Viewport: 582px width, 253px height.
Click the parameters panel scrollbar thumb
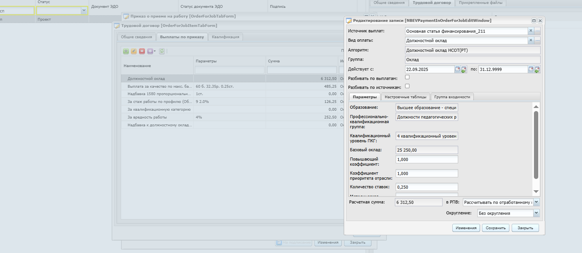[536, 145]
